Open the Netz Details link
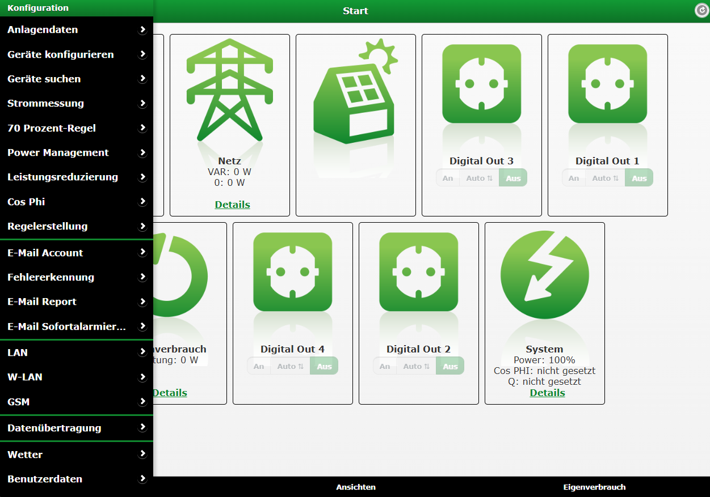This screenshot has height=497, width=710. coord(232,205)
